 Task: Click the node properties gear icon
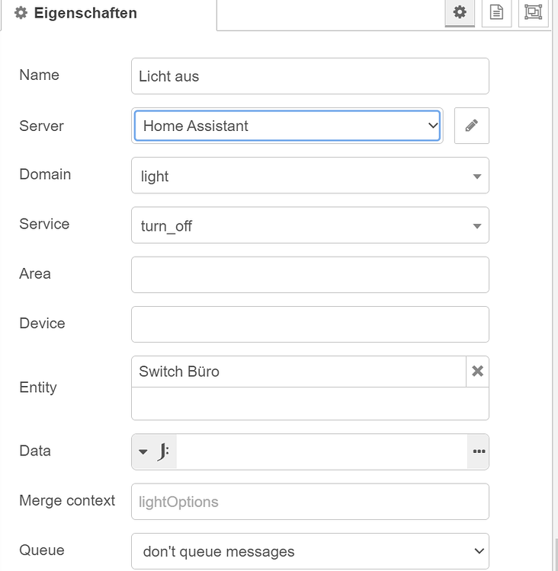(x=459, y=13)
